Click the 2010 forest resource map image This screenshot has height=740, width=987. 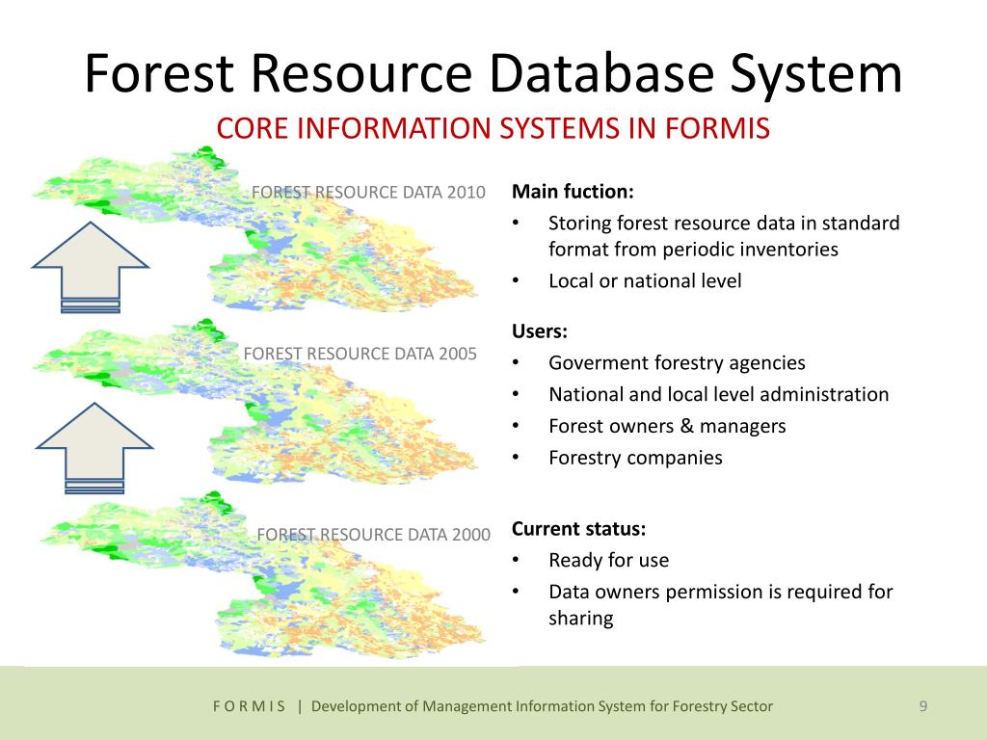click(254, 229)
